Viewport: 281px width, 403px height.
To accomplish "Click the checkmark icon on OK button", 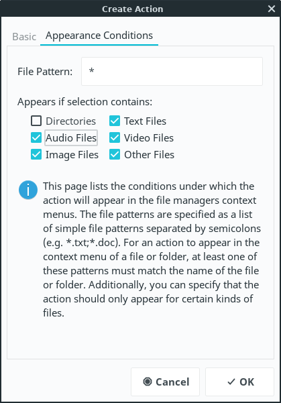I will click(231, 382).
